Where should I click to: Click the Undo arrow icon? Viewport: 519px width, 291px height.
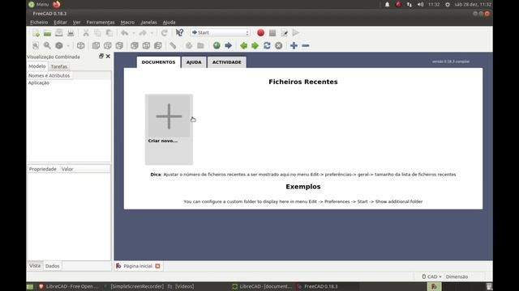click(124, 33)
